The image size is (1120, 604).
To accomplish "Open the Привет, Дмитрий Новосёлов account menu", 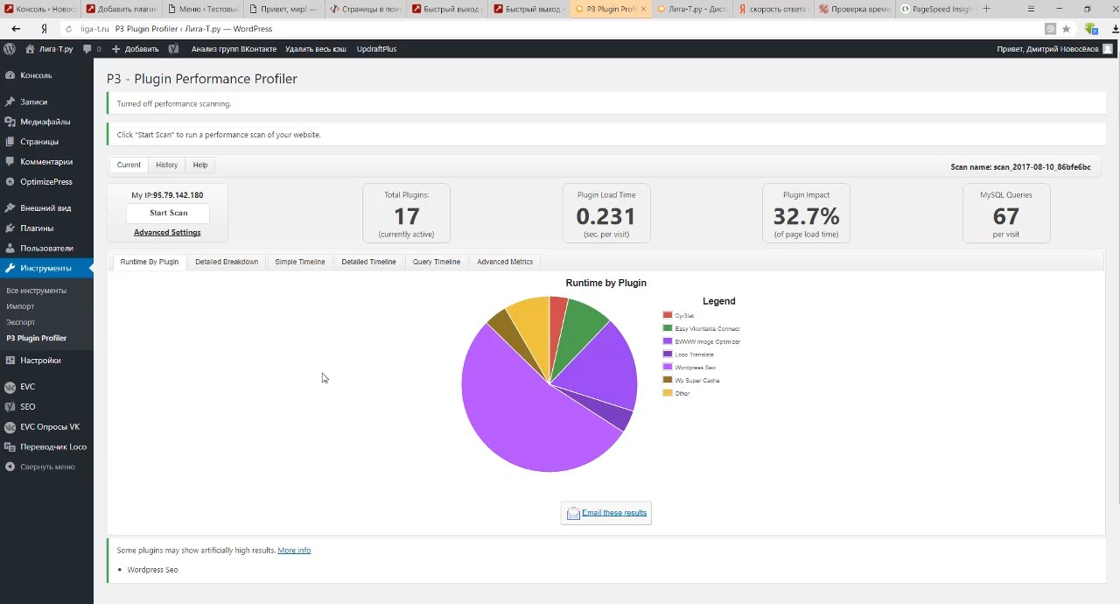I will click(1054, 49).
